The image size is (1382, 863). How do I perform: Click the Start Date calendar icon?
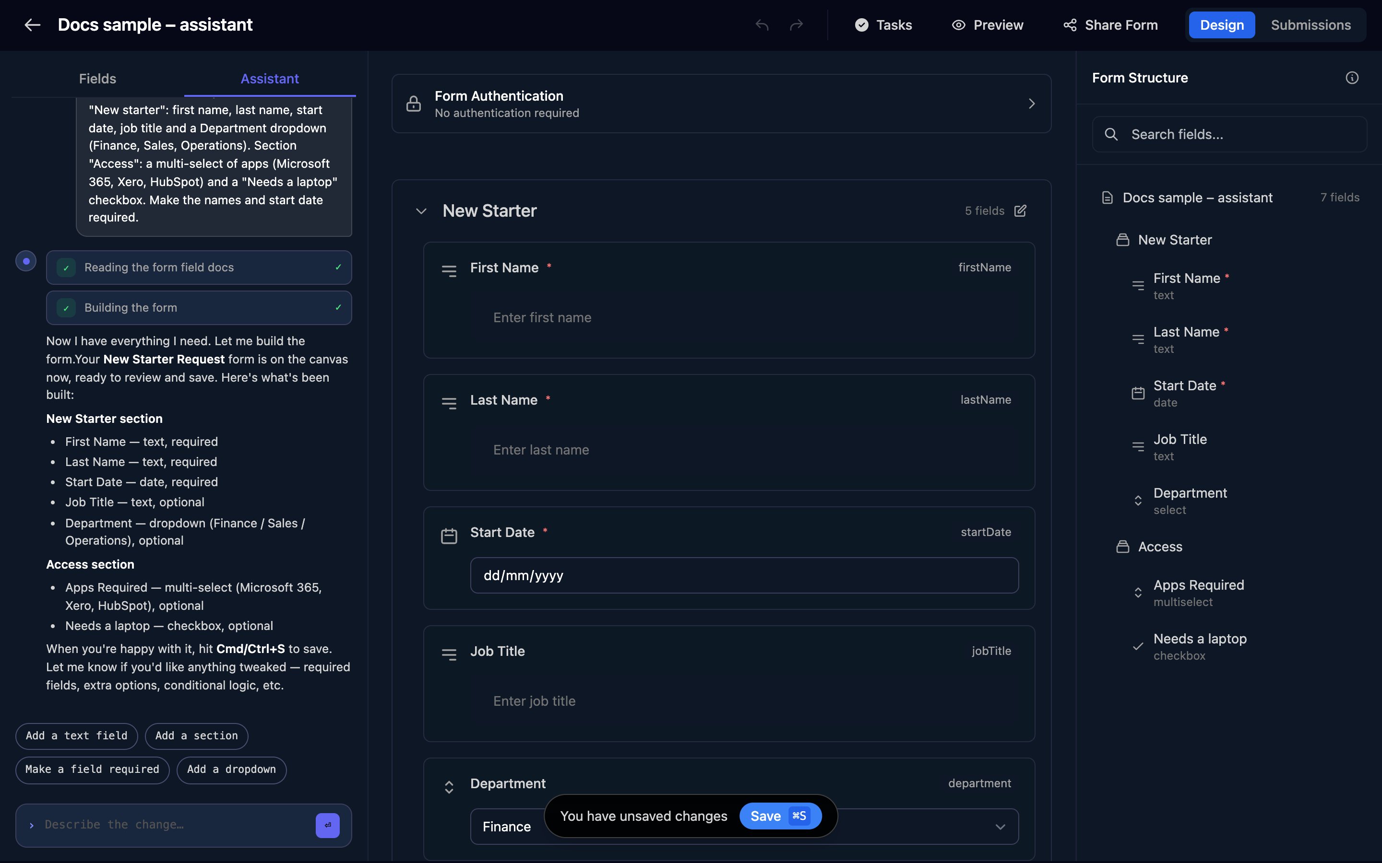tap(449, 536)
